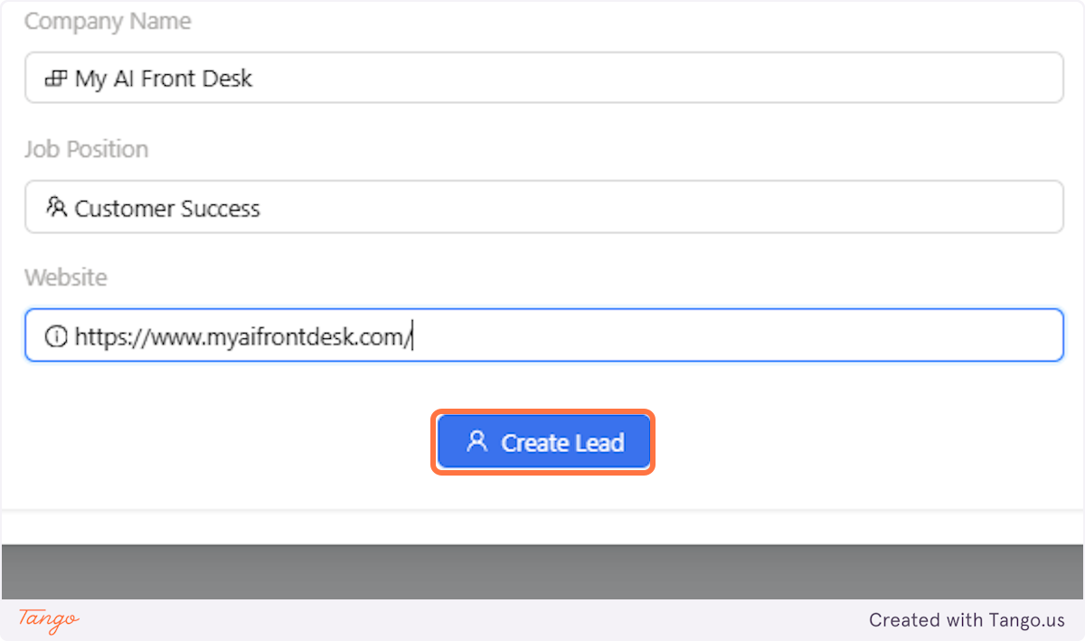
Task: Click the Customer Success text value
Action: [167, 207]
